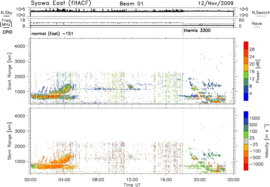Click the "16:00" time axis label
This screenshot has height=187, width=270.
click(166, 180)
